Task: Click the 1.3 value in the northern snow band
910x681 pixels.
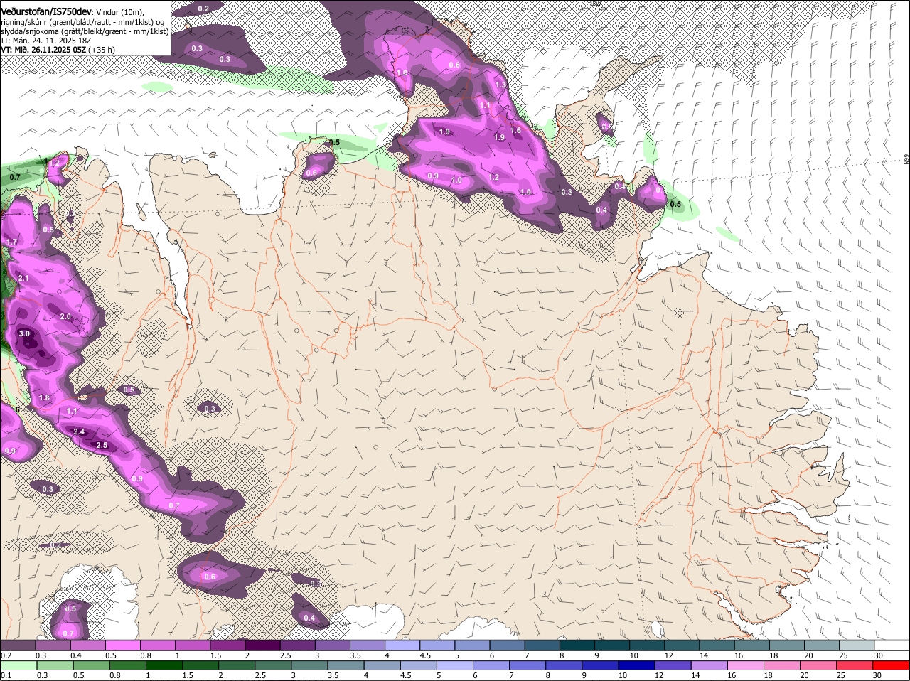Action: point(500,85)
